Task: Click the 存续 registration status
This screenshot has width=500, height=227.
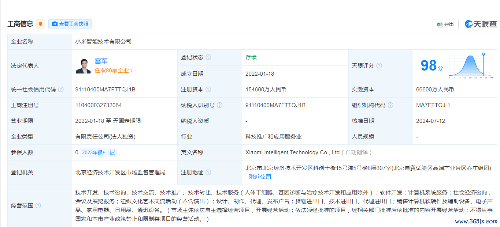Action: 251,57
